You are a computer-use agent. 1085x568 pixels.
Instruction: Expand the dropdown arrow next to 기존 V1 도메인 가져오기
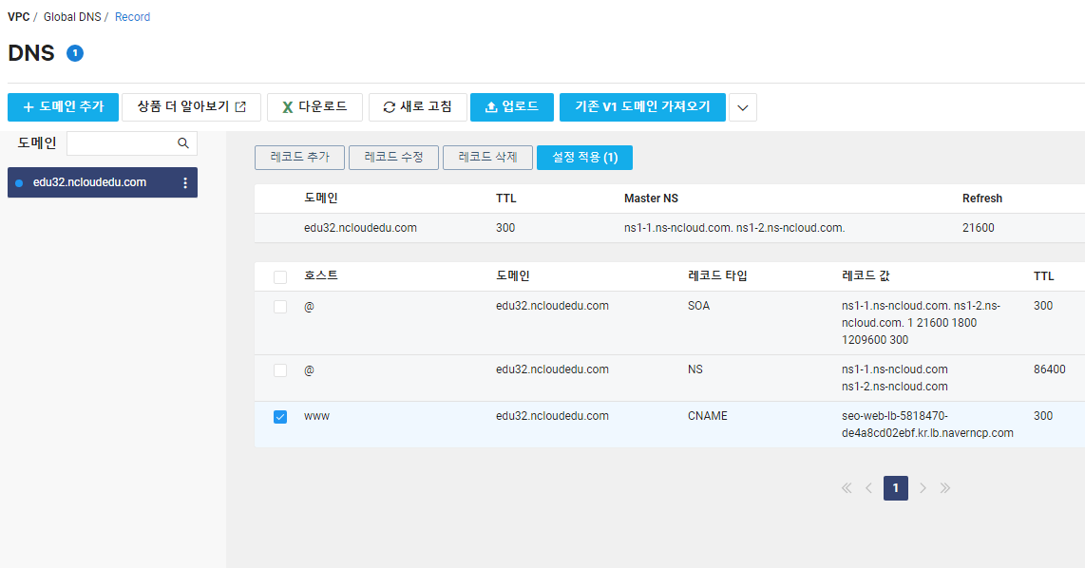point(742,107)
